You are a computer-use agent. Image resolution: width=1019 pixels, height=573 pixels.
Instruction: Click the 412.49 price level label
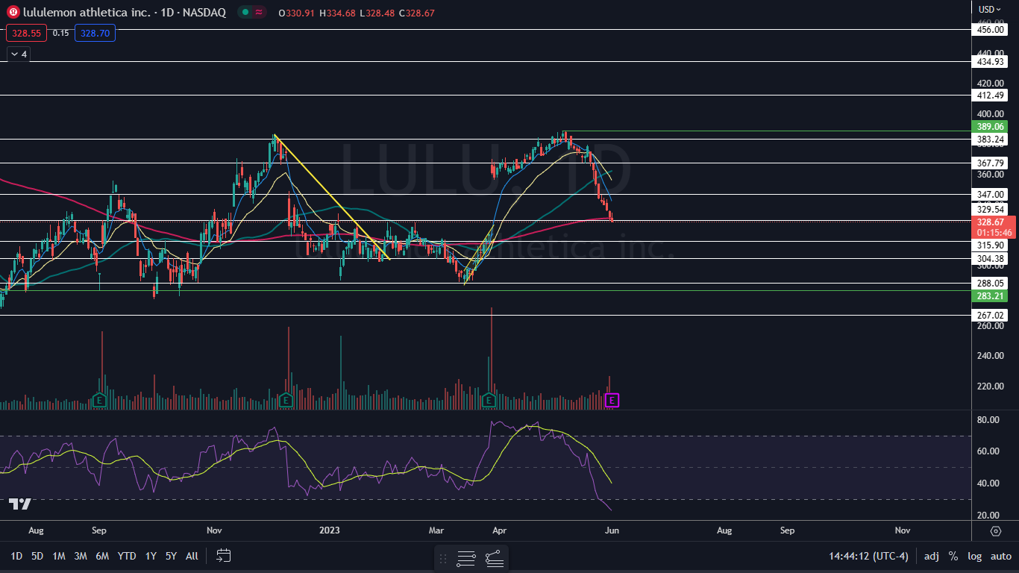(991, 95)
